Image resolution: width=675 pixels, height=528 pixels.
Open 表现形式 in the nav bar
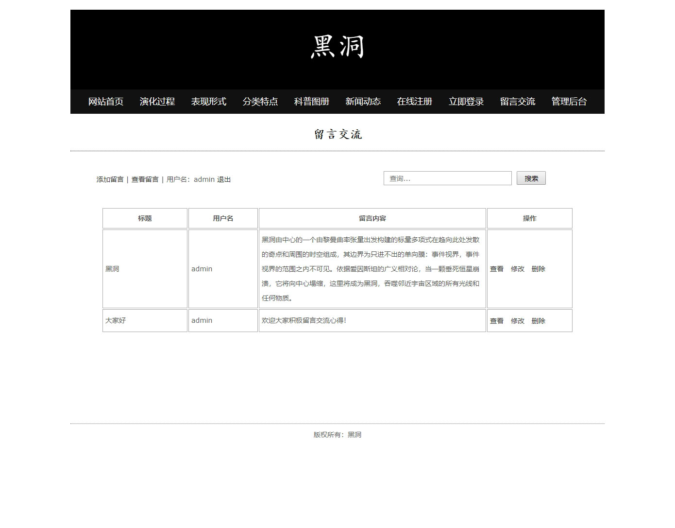click(x=208, y=102)
